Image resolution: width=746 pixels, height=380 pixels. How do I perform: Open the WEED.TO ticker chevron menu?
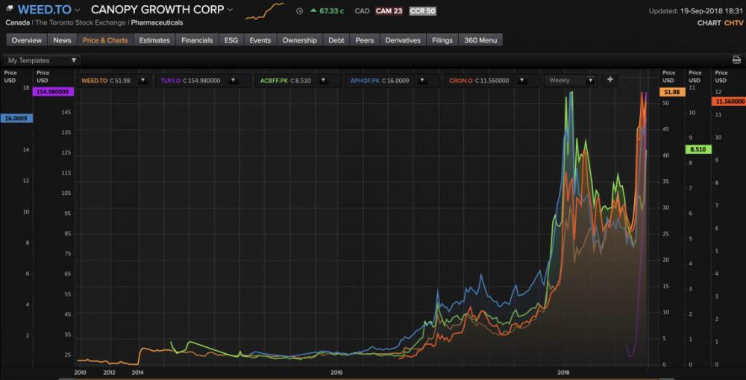point(78,10)
